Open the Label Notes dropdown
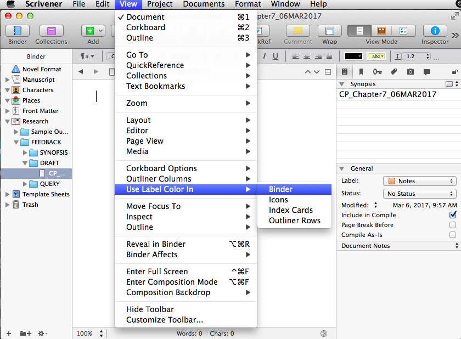Viewport: 461px width, 339px height. (419, 181)
